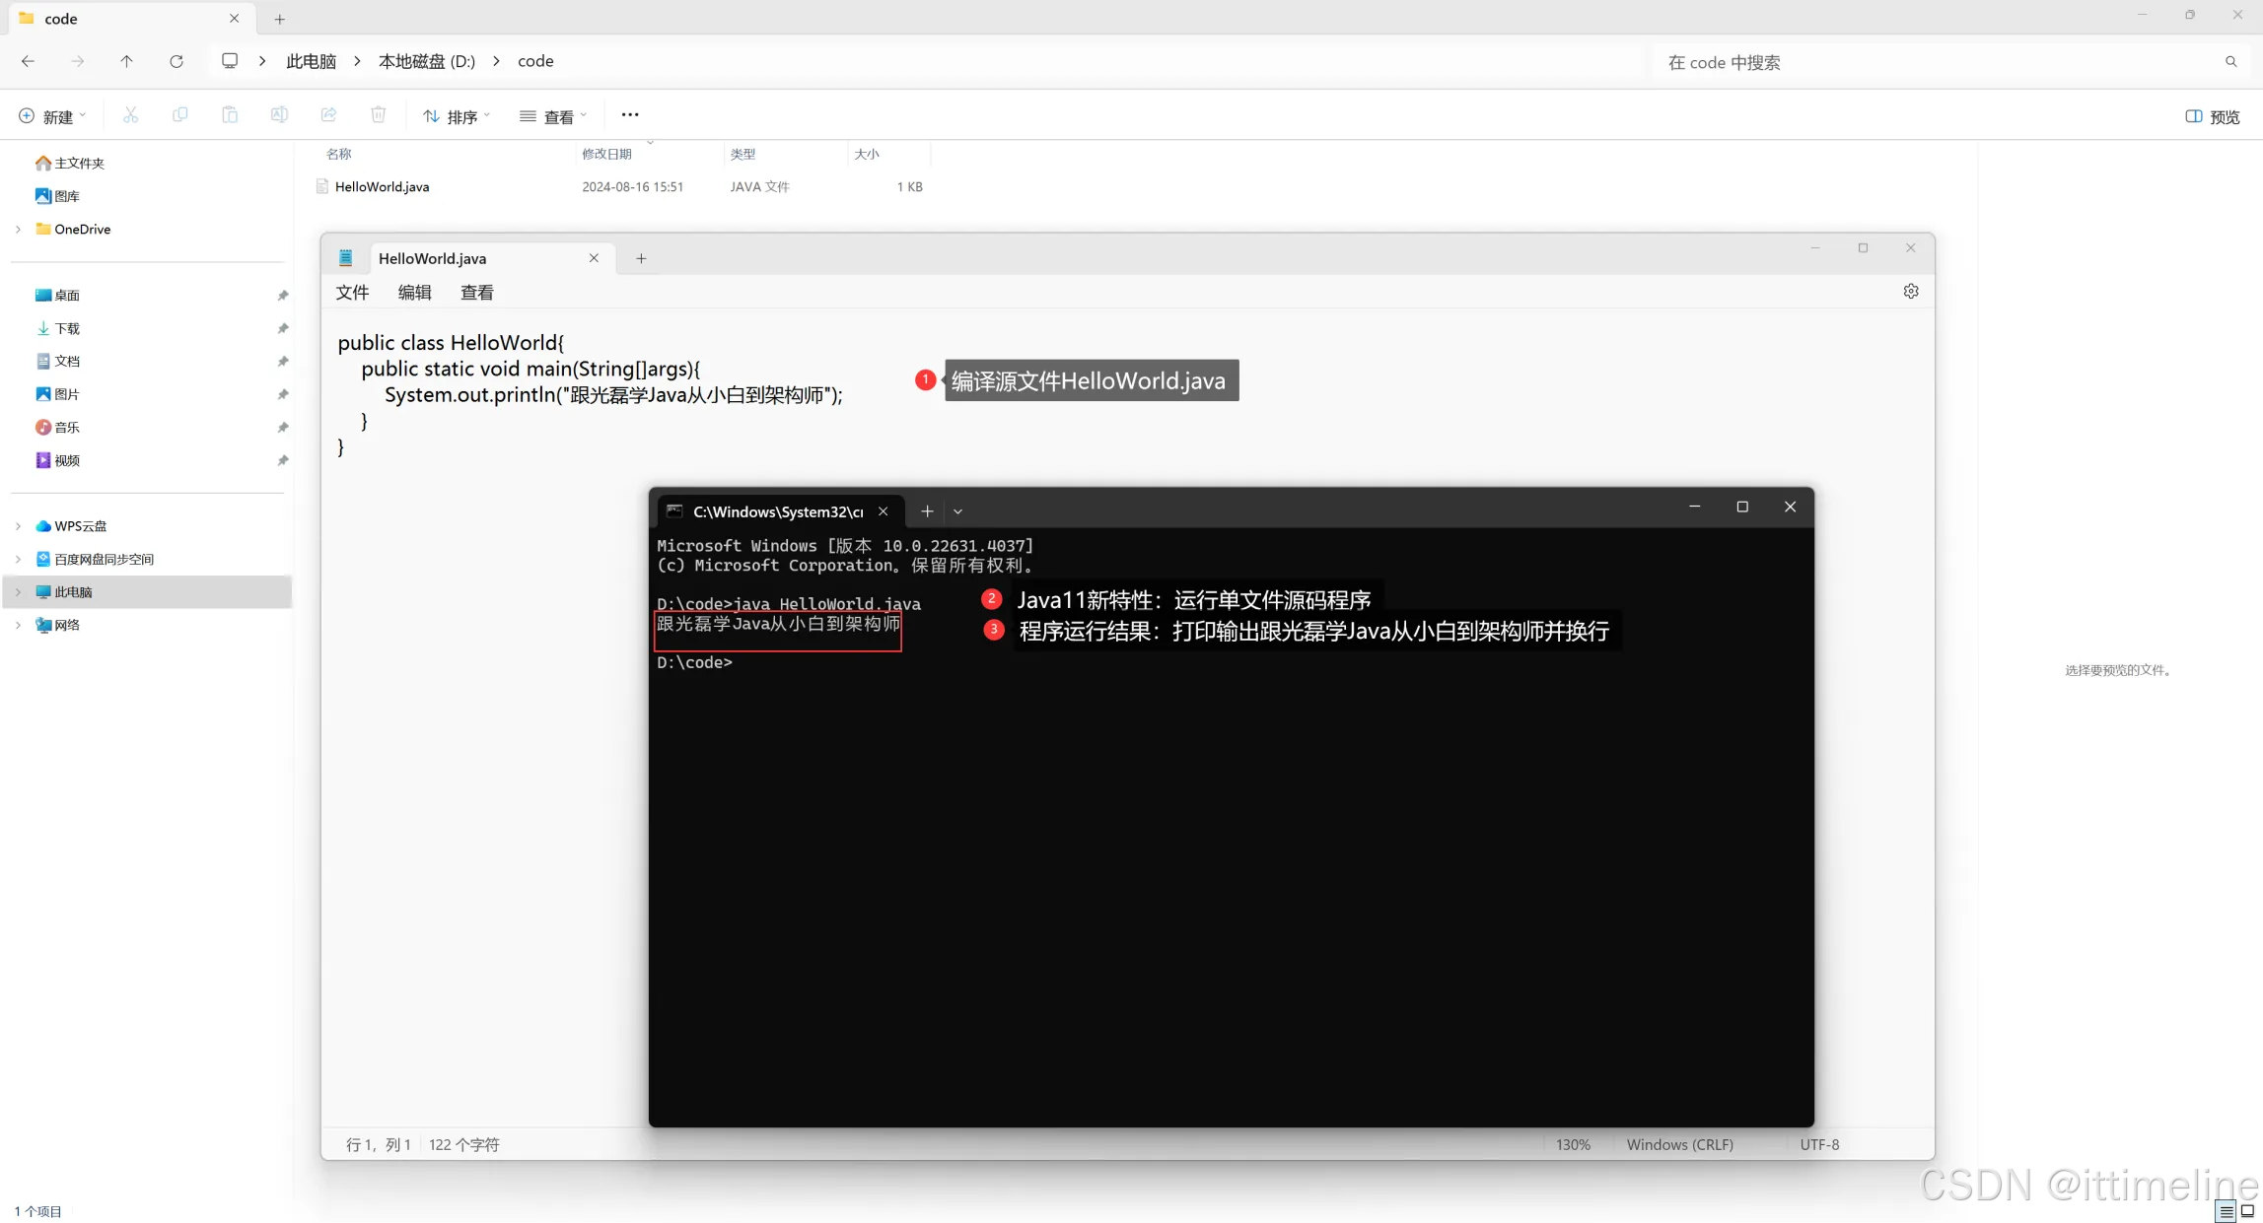Click the Local Disk (D:) breadcrumb
2263x1223 pixels.
point(427,61)
